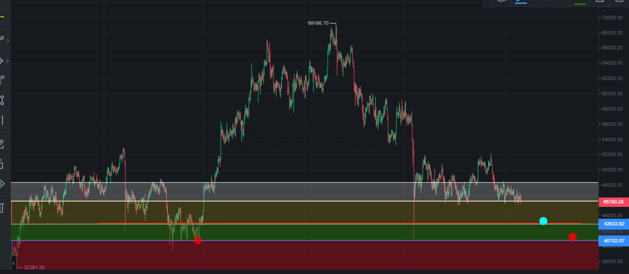
Task: Click the 37291.00 low price annotation
Action: pyautogui.click(x=34, y=267)
